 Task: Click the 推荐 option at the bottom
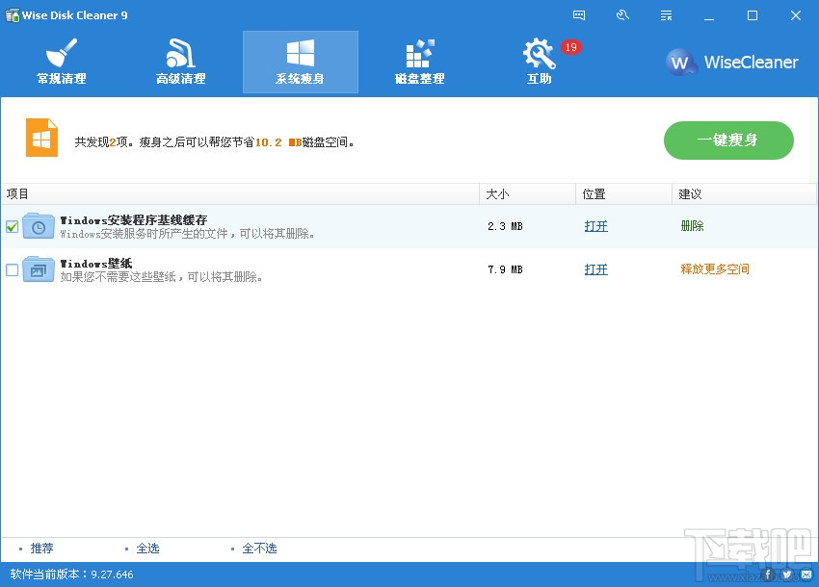[x=41, y=548]
